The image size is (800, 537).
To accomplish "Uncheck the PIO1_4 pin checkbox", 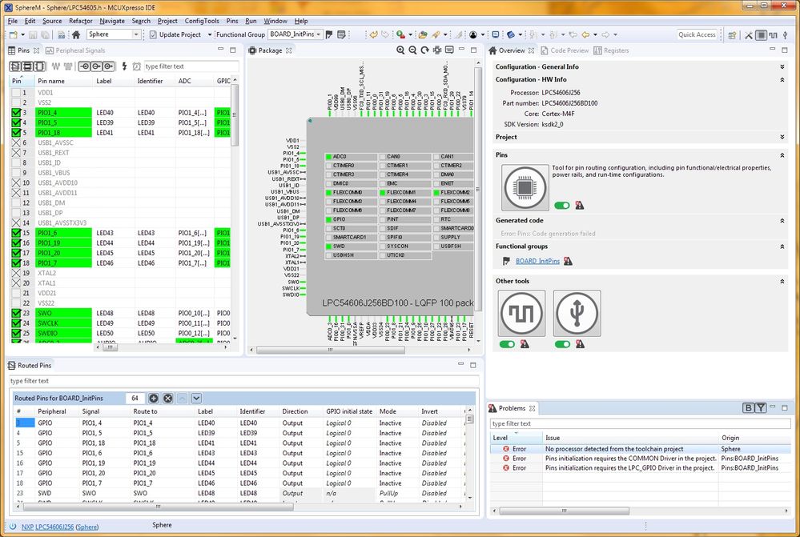I will pos(14,112).
